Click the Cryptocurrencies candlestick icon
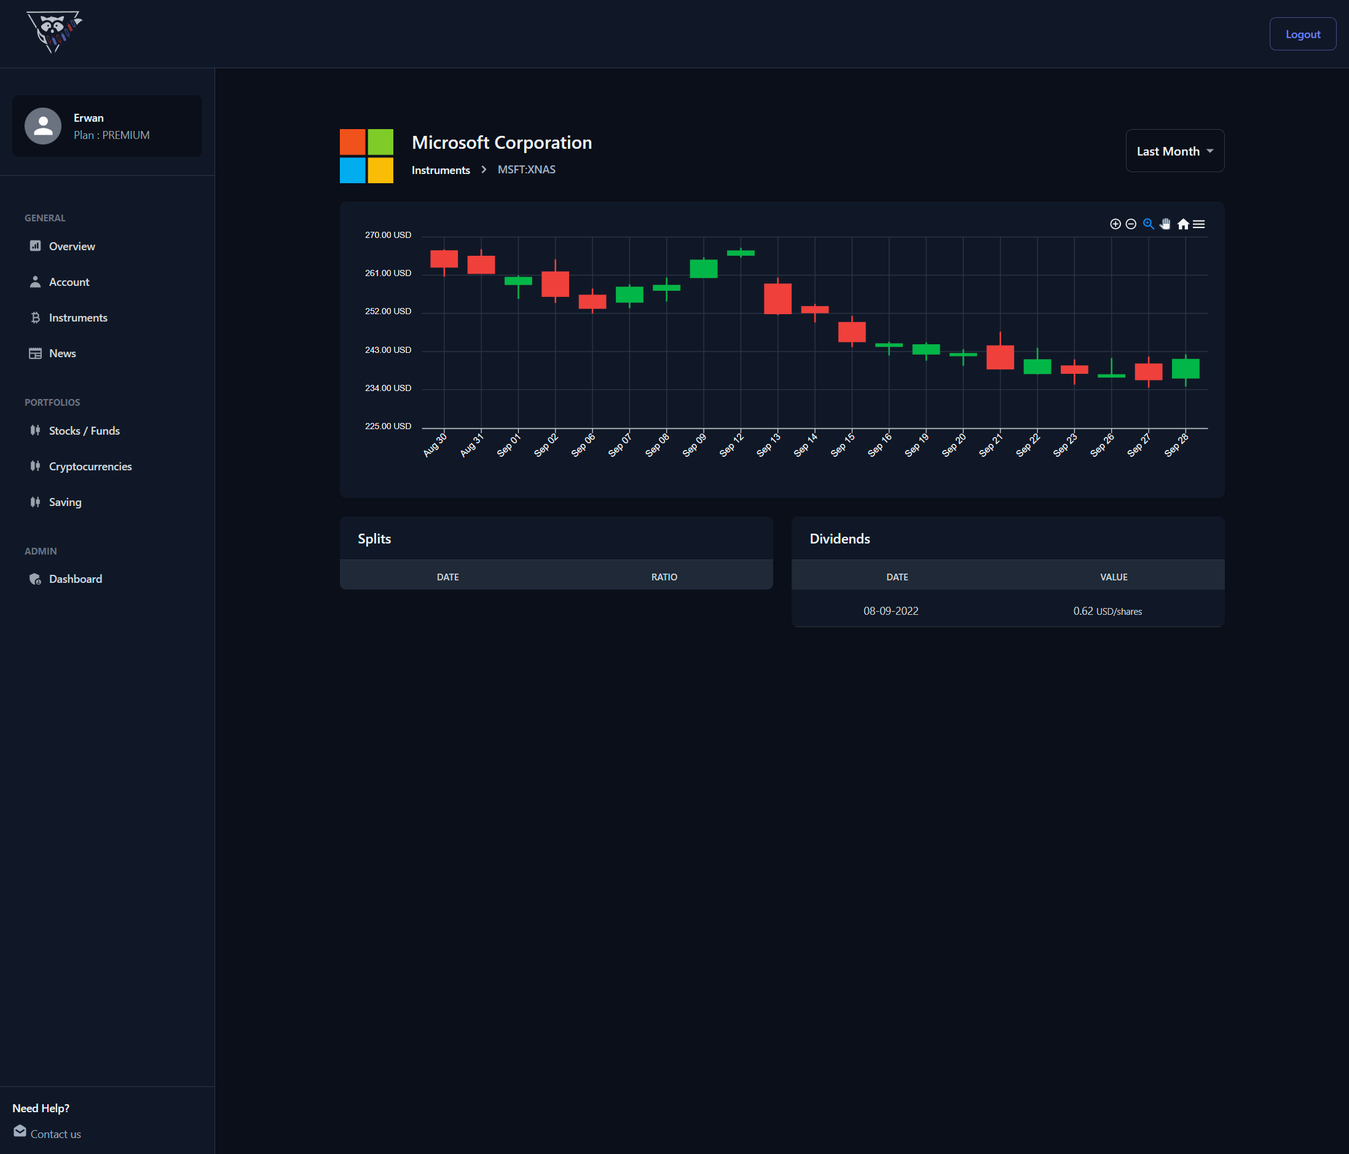Screen dimensions: 1349x1154 pos(35,465)
